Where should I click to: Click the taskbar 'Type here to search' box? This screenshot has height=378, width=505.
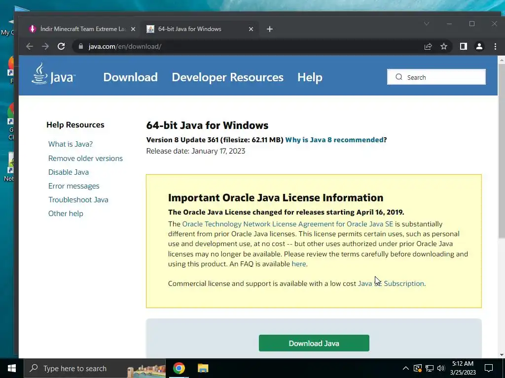[95, 368]
